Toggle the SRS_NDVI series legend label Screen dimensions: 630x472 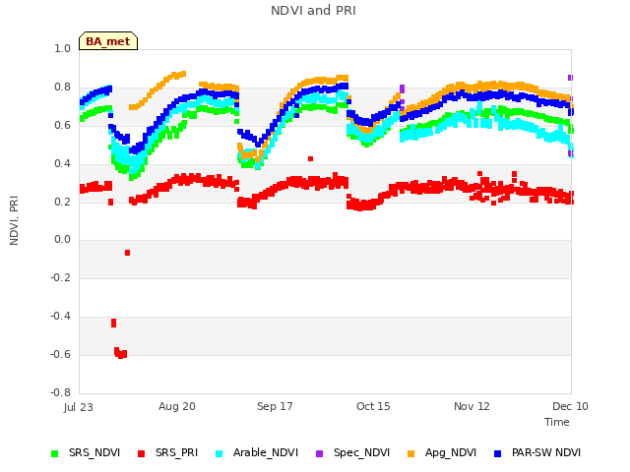94,452
